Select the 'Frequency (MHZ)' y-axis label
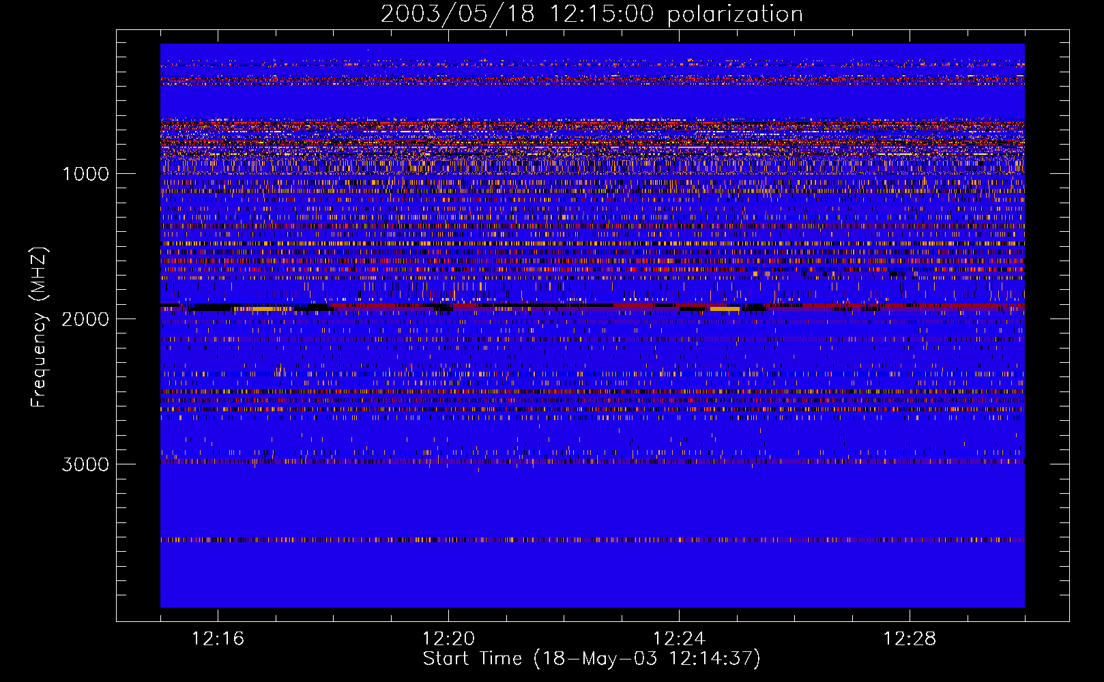 click(39, 327)
